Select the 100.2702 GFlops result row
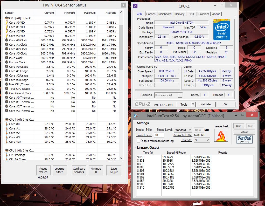Screen dimensions: 265x206 [195, 187]
